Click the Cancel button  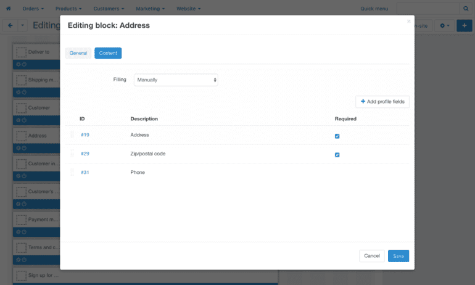point(371,255)
